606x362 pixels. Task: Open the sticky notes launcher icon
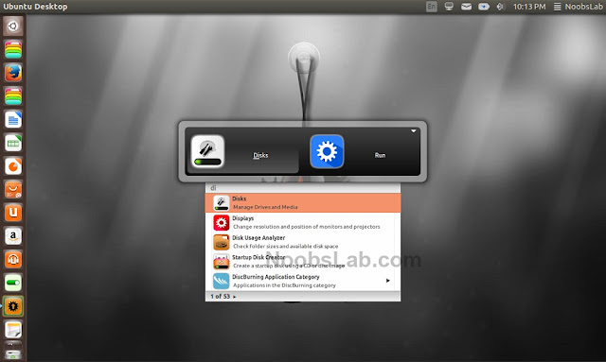pyautogui.click(x=13, y=330)
